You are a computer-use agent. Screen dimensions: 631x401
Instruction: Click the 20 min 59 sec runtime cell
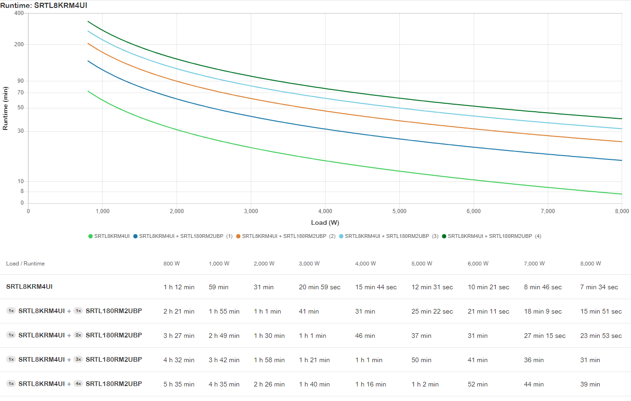pyautogui.click(x=319, y=287)
